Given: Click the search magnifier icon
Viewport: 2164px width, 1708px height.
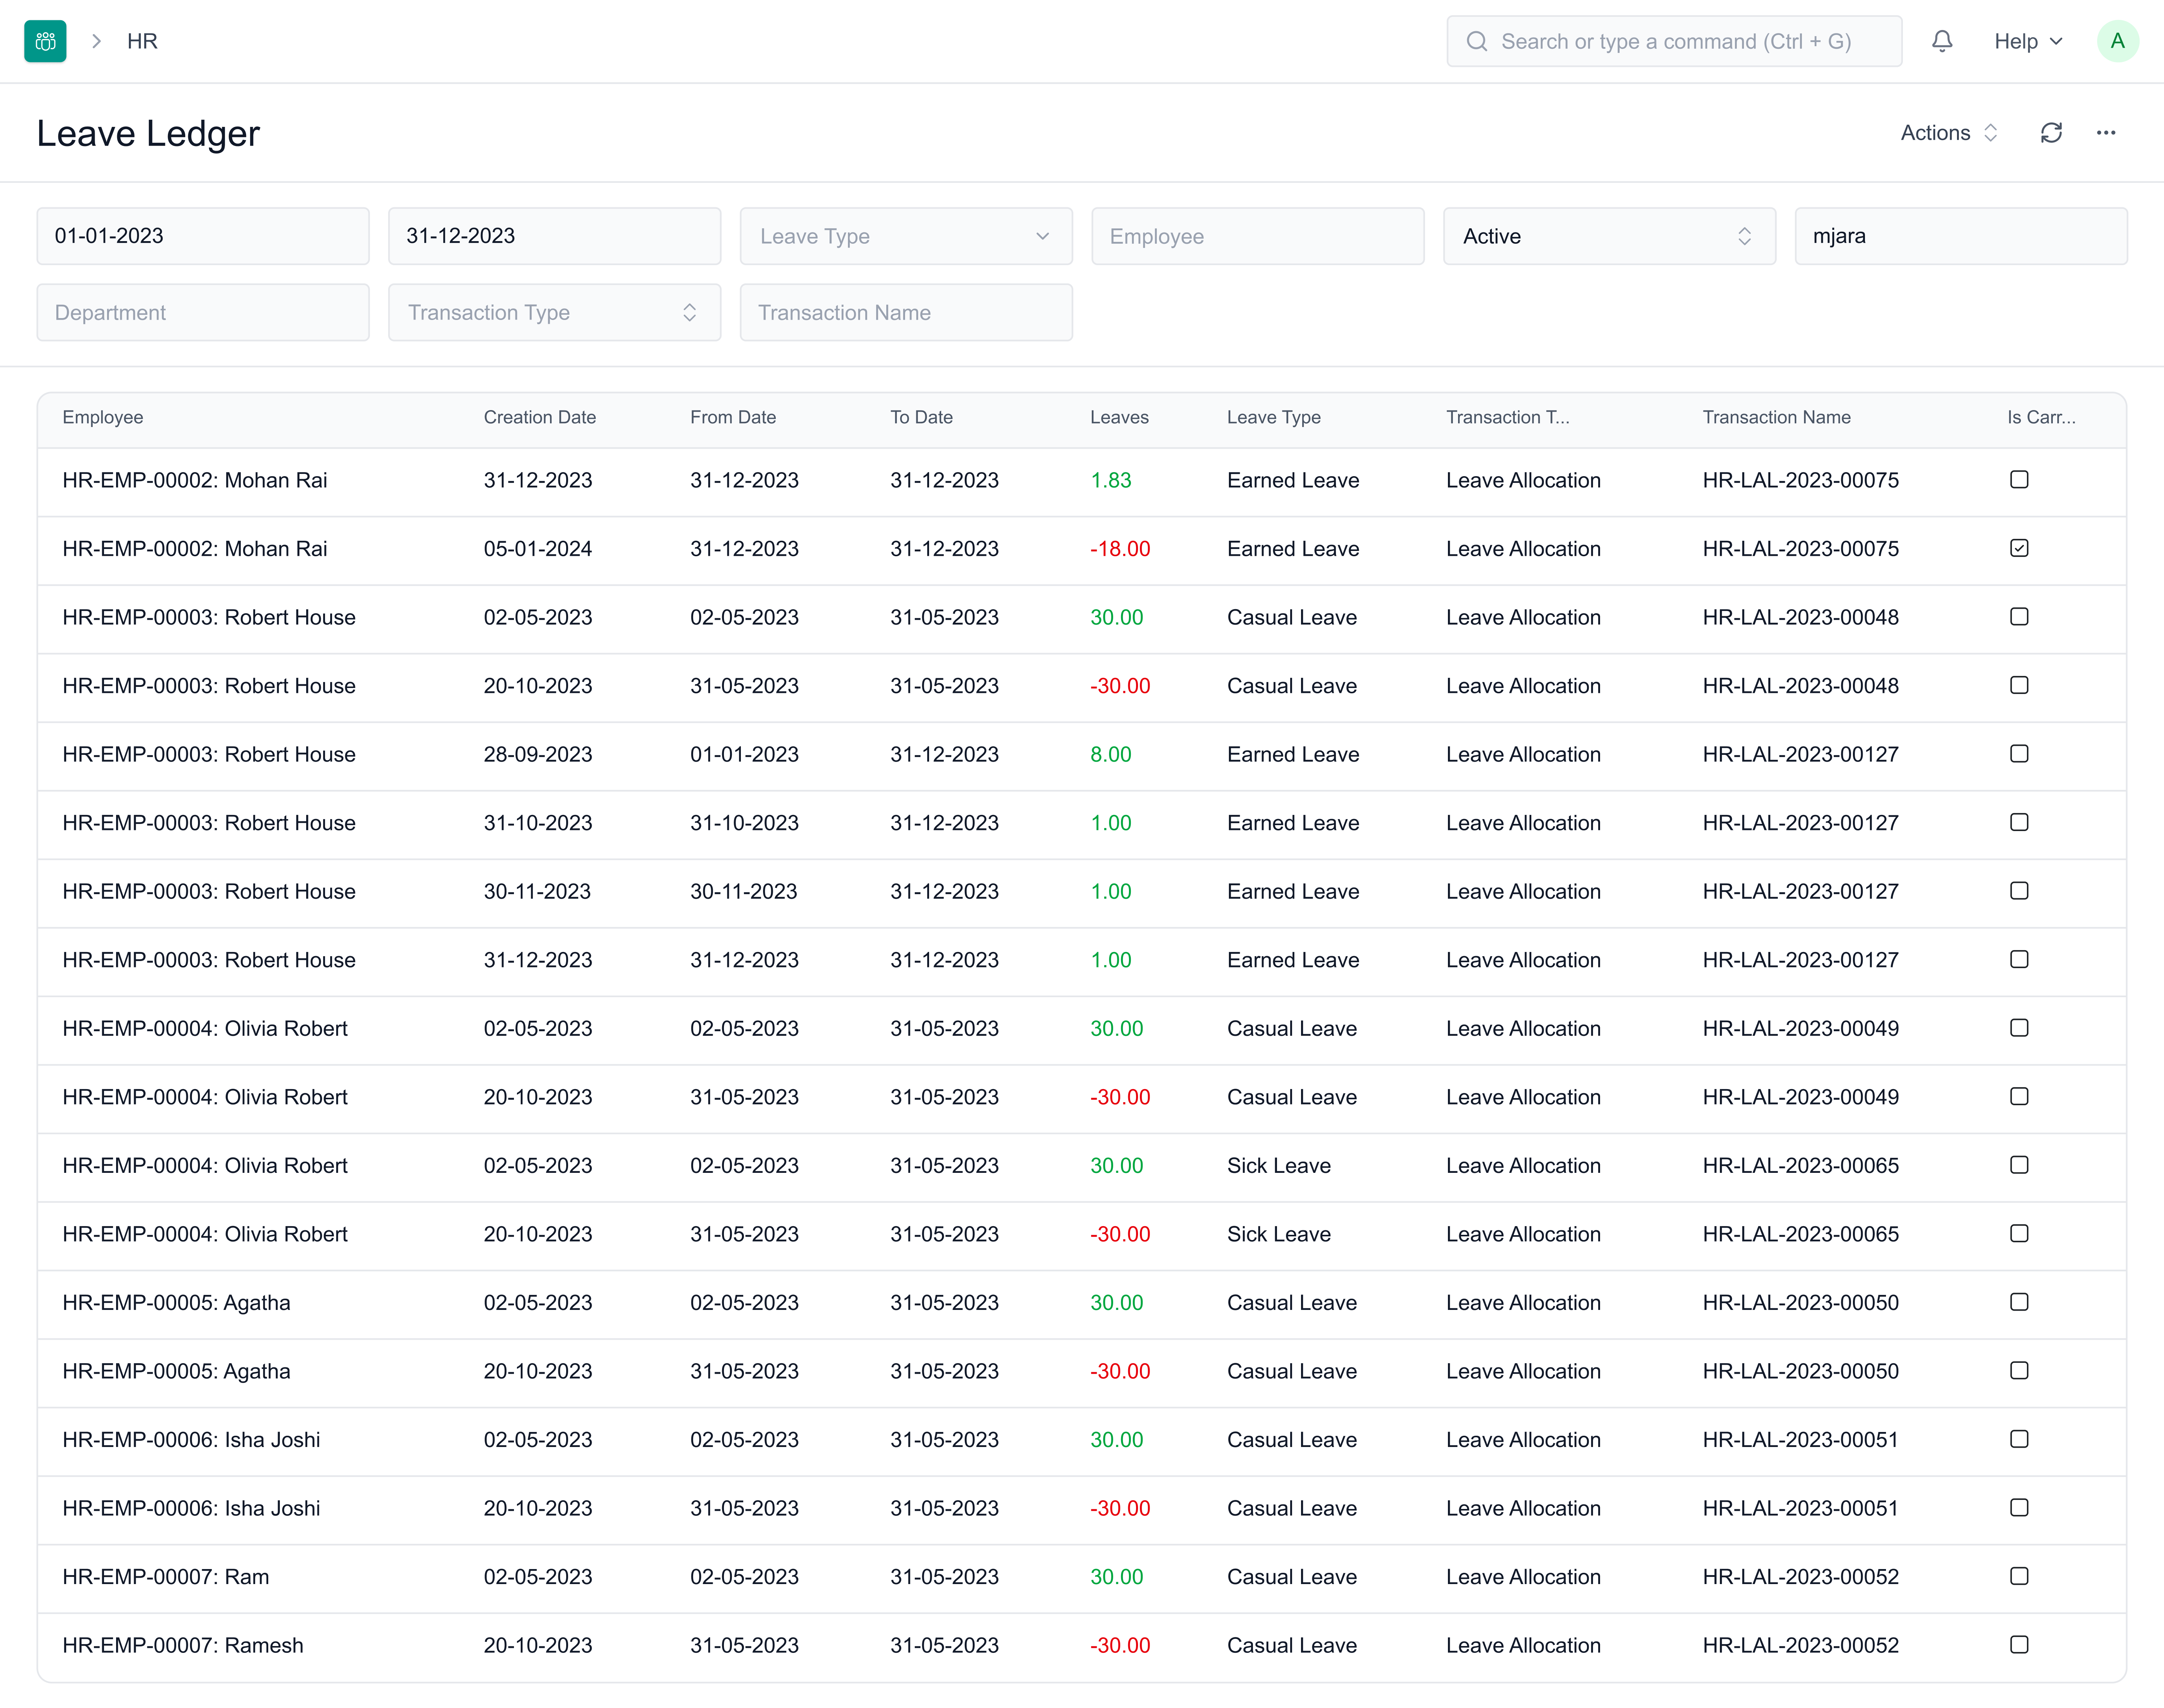Looking at the screenshot, I should click(1477, 41).
